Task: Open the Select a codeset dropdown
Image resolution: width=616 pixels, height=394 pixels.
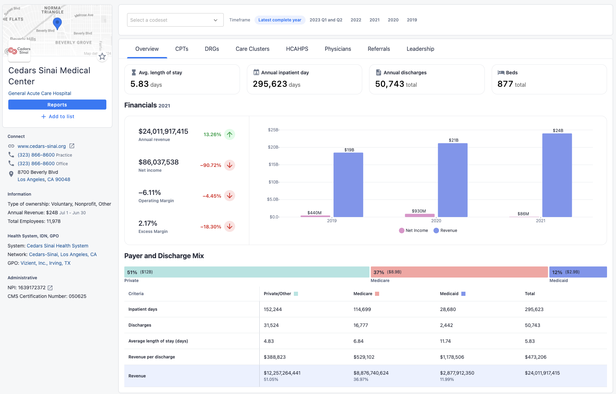Action: click(x=175, y=20)
